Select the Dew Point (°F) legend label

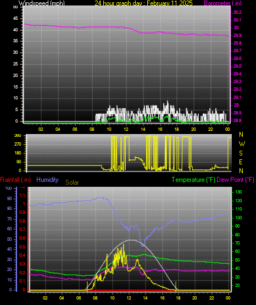coord(235,180)
